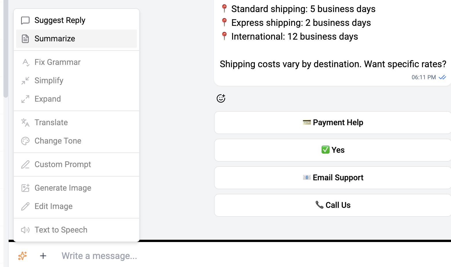The height and width of the screenshot is (267, 451).
Task: Click the Email Support button
Action: [333, 177]
